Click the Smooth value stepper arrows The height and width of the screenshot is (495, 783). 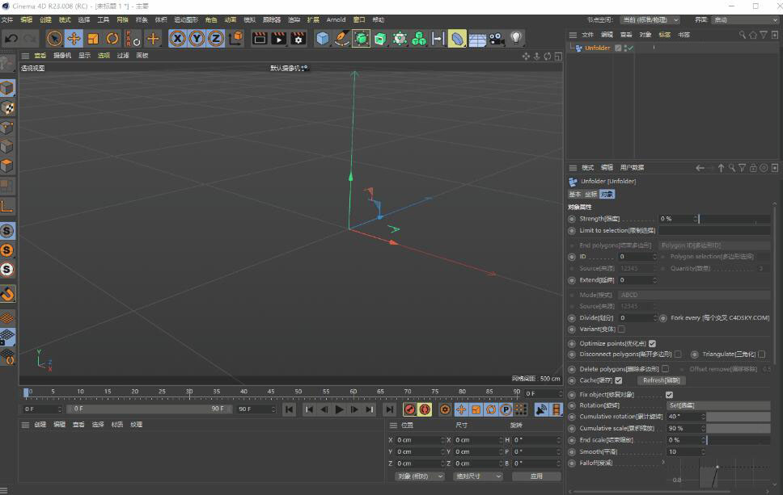point(703,451)
